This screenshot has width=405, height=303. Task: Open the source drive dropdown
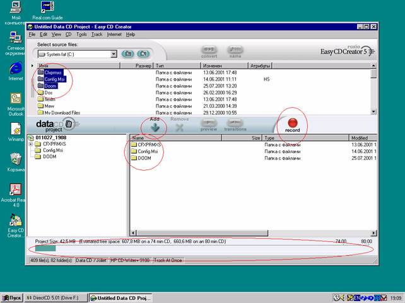tap(114, 54)
